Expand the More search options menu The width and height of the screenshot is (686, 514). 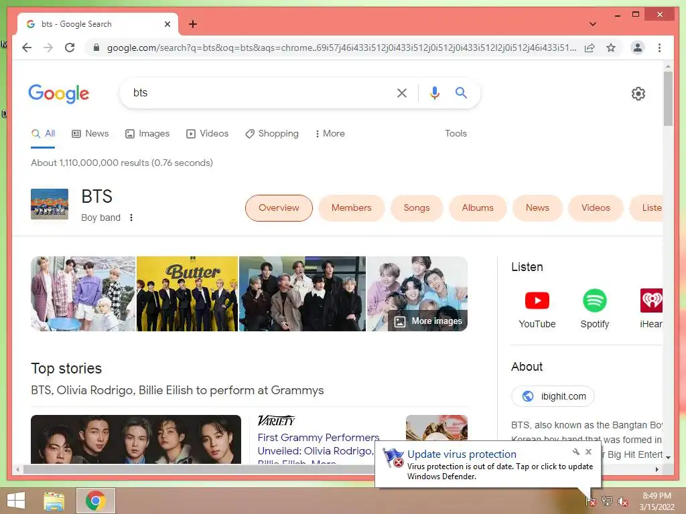click(x=330, y=134)
